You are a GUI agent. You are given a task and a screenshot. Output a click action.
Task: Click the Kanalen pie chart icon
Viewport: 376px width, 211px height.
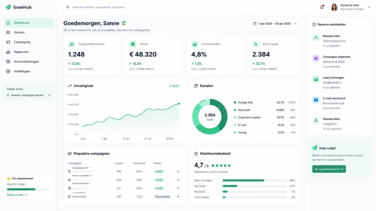(196, 86)
